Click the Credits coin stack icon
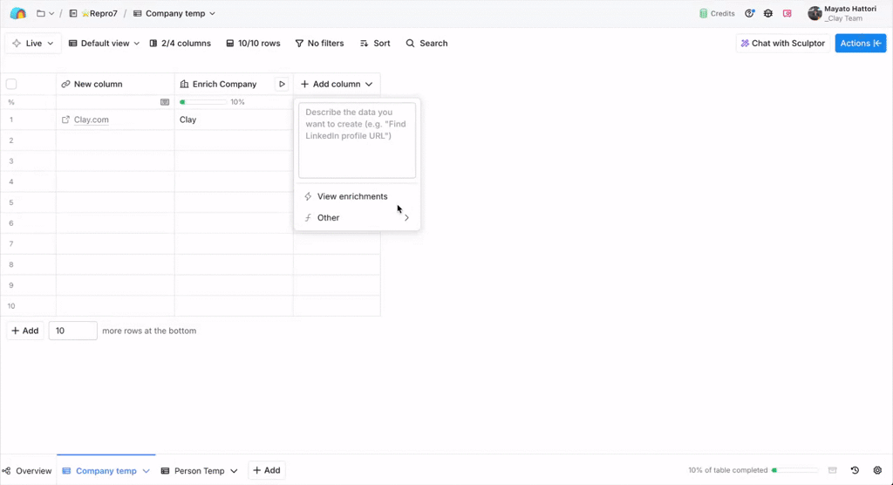The width and height of the screenshot is (893, 485). 704,14
